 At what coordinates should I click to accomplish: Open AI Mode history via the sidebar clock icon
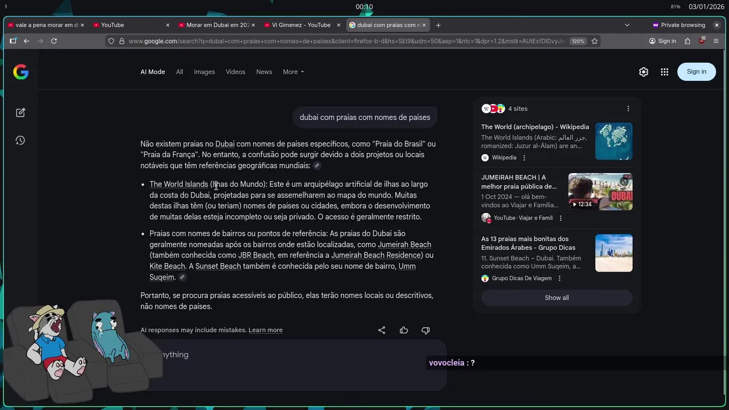coord(21,140)
